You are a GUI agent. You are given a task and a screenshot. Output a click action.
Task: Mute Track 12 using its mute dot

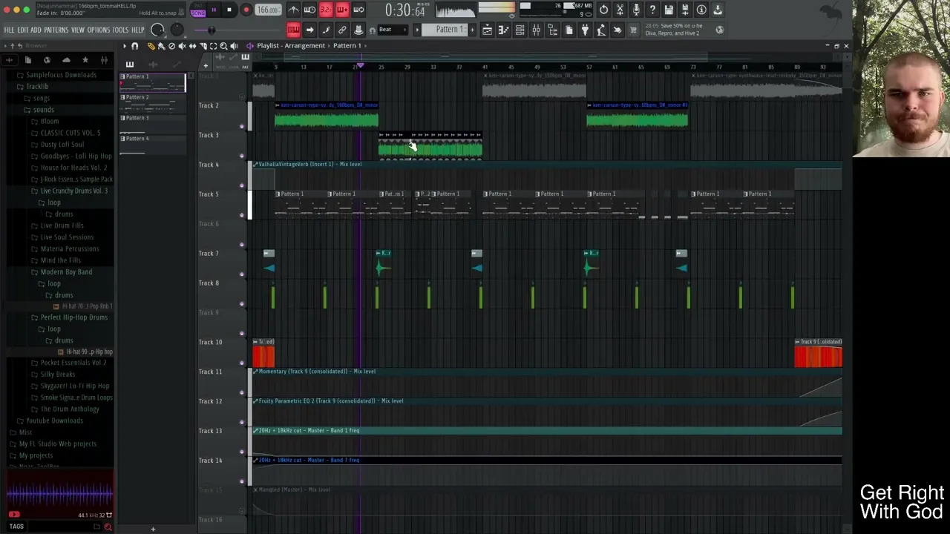click(241, 423)
